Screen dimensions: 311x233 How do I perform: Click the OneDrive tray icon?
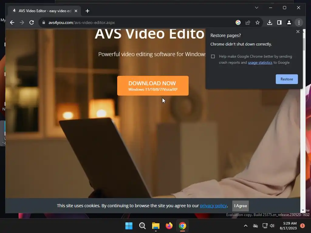tap(255, 226)
